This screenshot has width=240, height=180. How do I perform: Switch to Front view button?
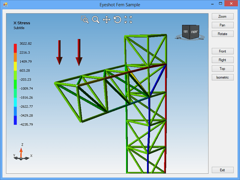point(222,51)
